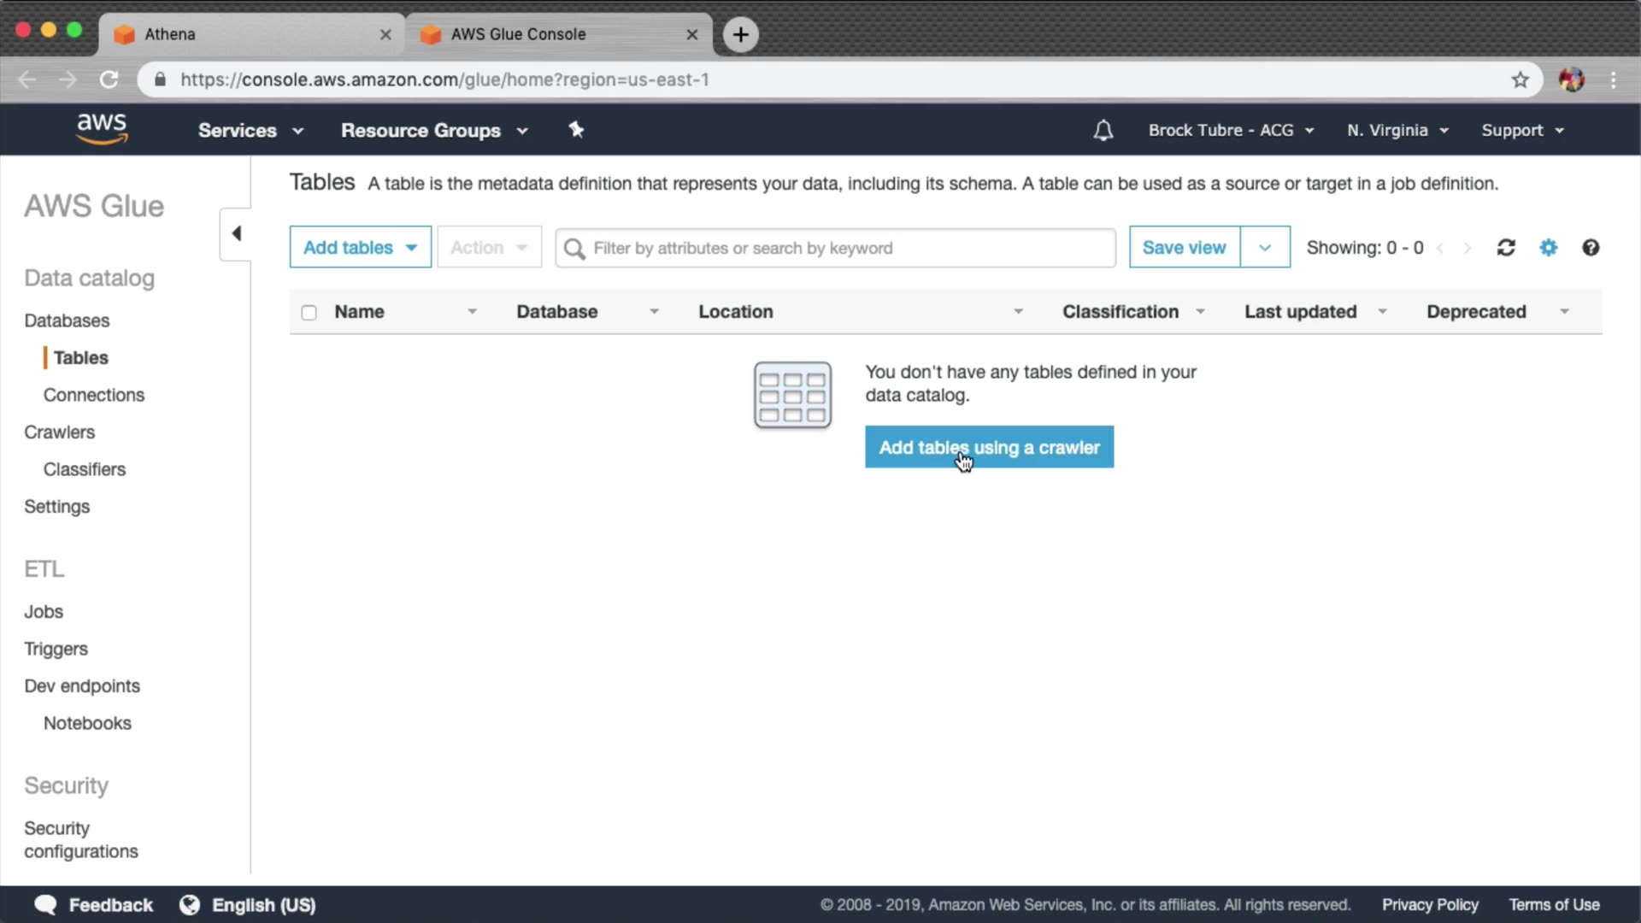Image resolution: width=1641 pixels, height=923 pixels.
Task: Click Add tables using a crawler
Action: click(x=989, y=447)
